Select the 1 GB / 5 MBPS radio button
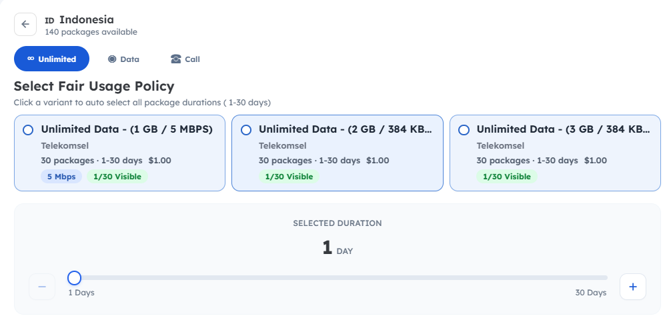The height and width of the screenshot is (330, 671). pyautogui.click(x=28, y=130)
